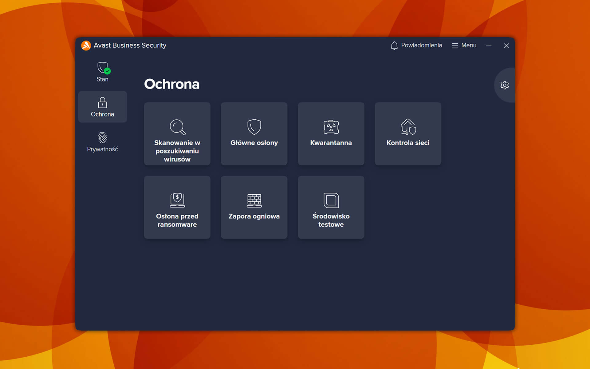
Task: Click the "Kontrola sieci" text label
Action: click(408, 143)
